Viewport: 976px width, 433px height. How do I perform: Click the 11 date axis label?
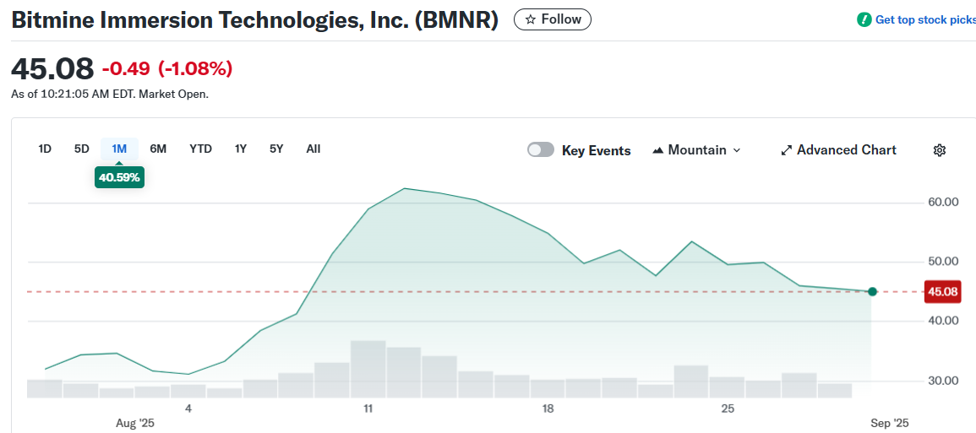tap(368, 409)
